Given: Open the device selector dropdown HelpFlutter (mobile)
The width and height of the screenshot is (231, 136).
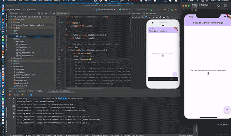Looking at the screenshot, I should click(x=105, y=10).
